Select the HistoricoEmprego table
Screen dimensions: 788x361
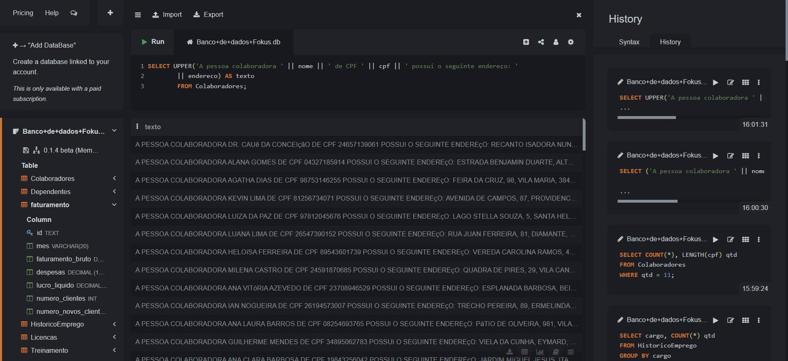pos(57,324)
